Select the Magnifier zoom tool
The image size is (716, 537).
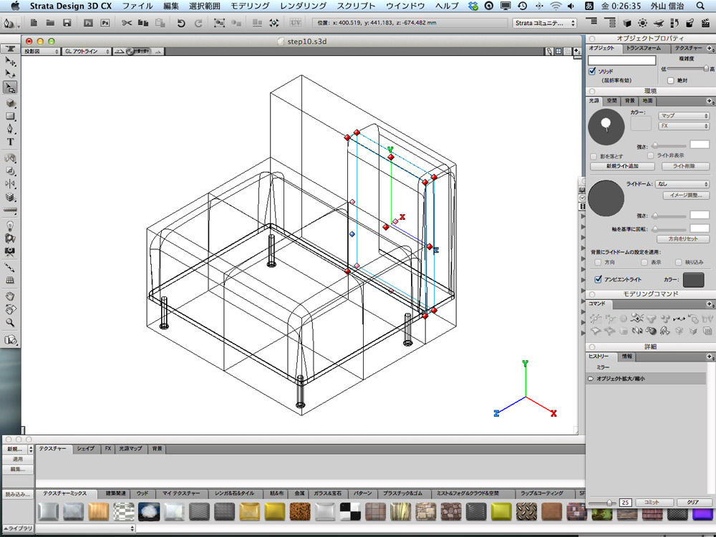[10, 322]
